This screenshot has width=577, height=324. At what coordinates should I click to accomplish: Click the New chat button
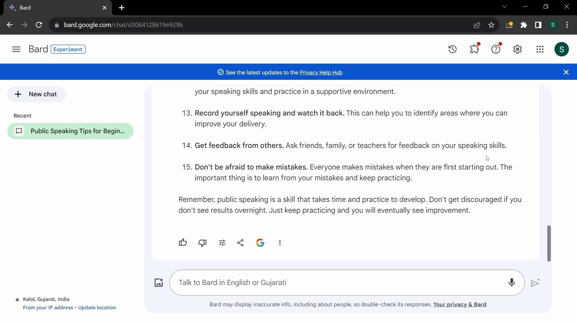[x=36, y=94]
